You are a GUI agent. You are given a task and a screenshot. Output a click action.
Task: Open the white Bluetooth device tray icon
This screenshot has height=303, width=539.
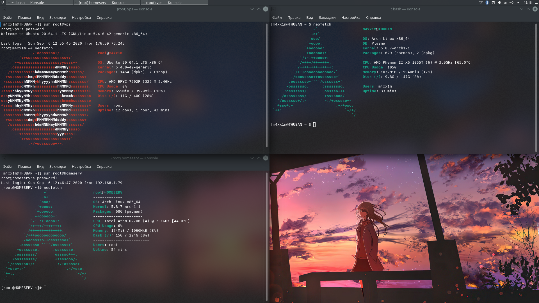(x=512, y=3)
